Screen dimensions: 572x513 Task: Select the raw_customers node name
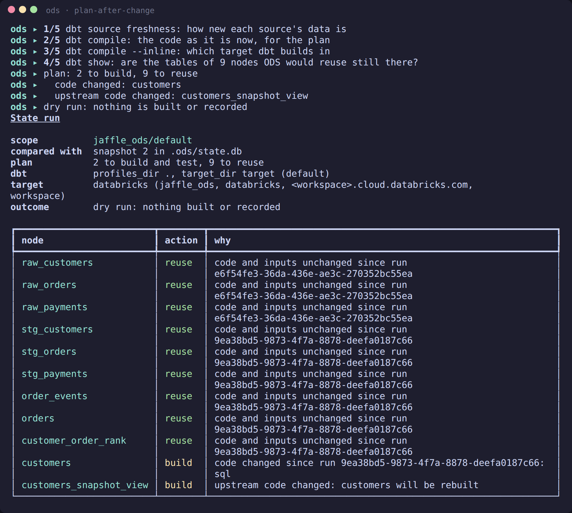(x=57, y=263)
